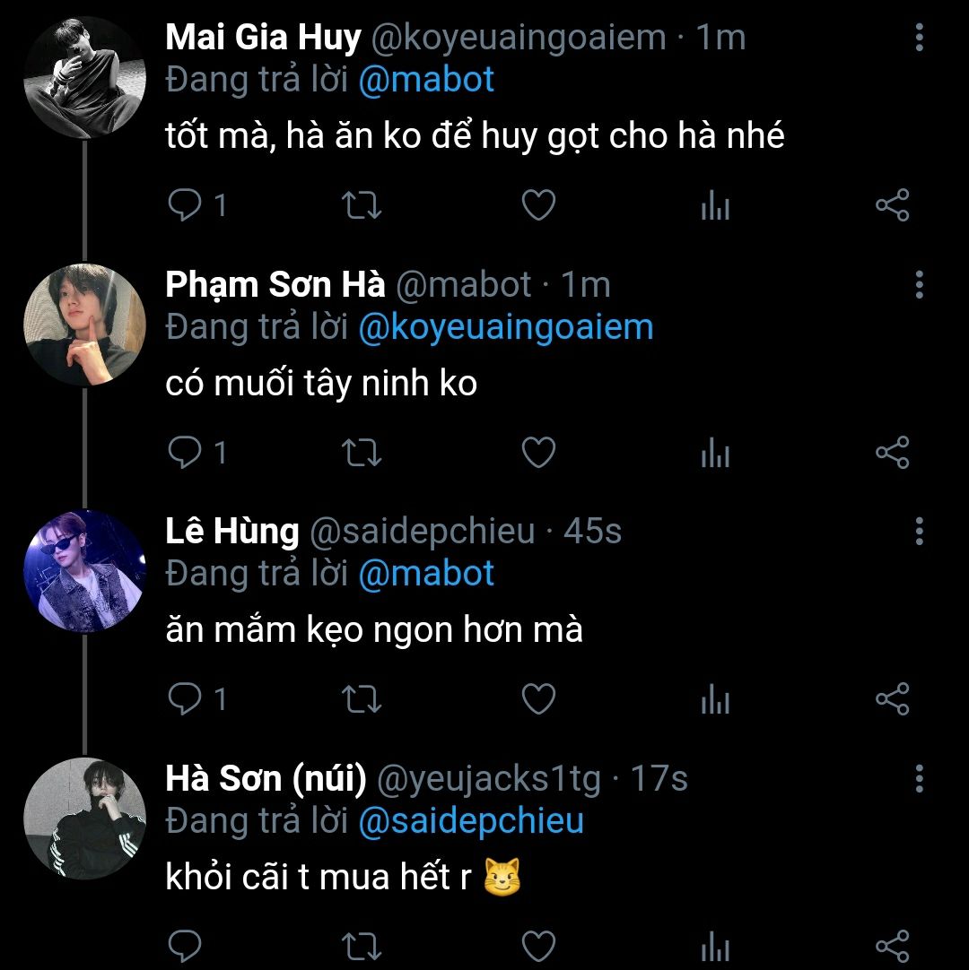969x970 pixels.
Task: Like Phạm Sơn Hà's tweet
Action: (x=538, y=453)
